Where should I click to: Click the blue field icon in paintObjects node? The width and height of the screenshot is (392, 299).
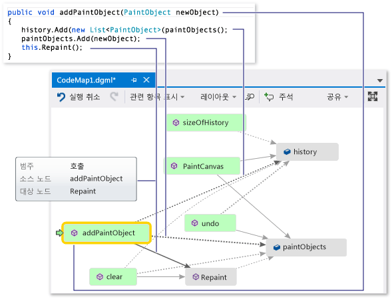[x=277, y=247]
